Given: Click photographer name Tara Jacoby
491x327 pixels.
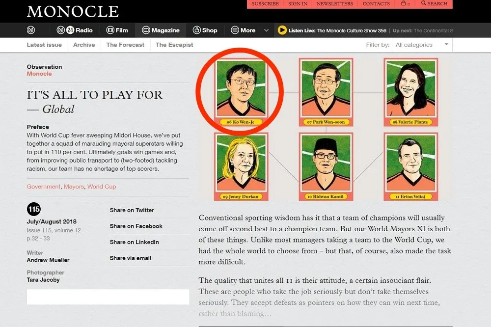Looking at the screenshot, I should pos(43,280).
